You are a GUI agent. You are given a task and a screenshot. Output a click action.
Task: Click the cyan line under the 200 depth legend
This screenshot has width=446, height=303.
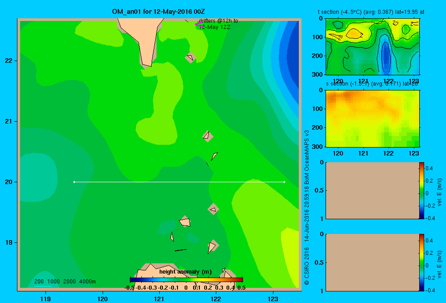(43, 286)
